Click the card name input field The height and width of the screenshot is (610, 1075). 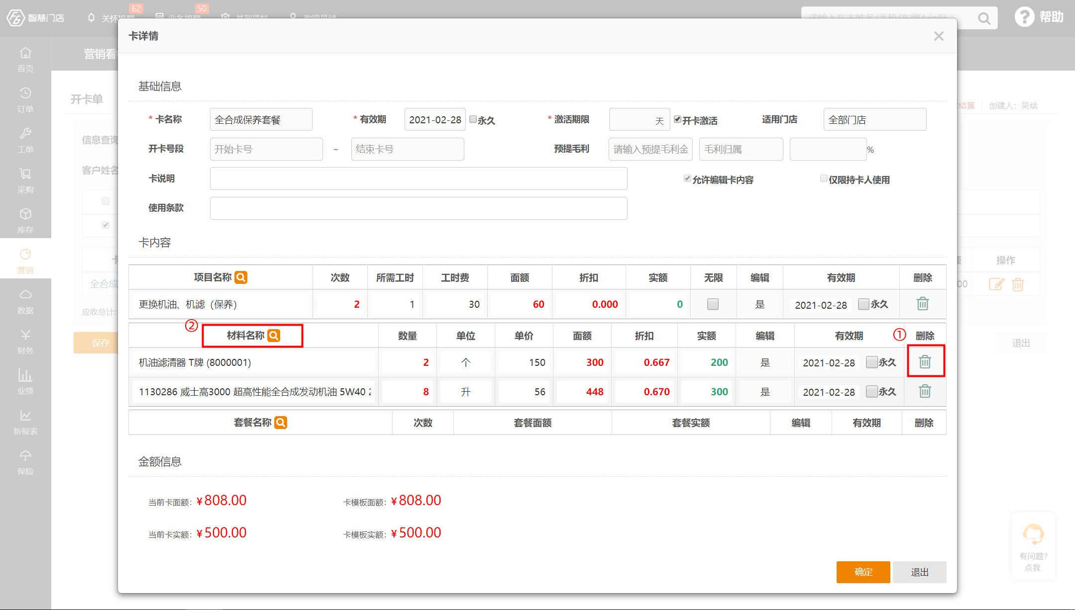pos(261,119)
